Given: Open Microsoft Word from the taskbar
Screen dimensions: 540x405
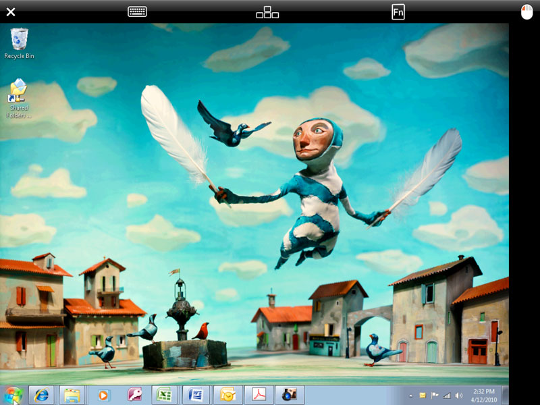Looking at the screenshot, I should 196,395.
